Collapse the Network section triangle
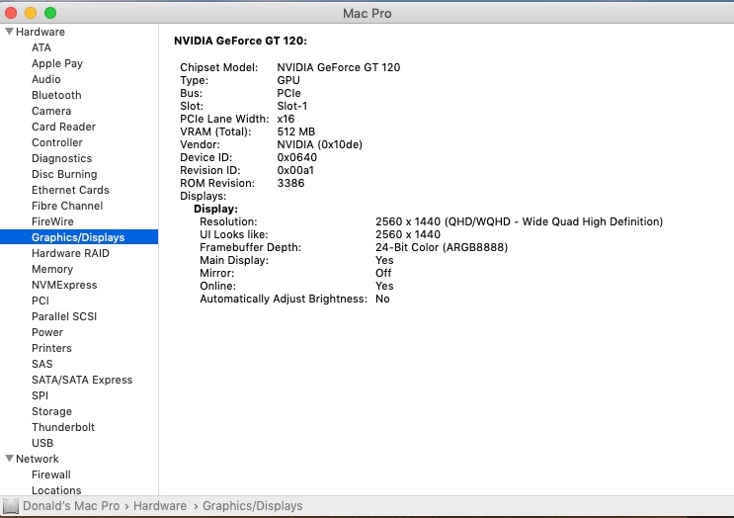The image size is (734, 518). tap(9, 459)
